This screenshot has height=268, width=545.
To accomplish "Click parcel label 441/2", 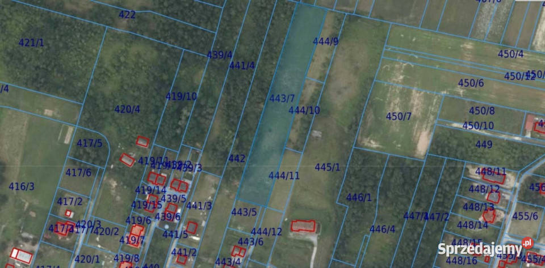I will (x=184, y=252).
